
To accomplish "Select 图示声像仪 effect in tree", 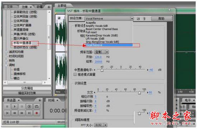I will pos(21,39).
